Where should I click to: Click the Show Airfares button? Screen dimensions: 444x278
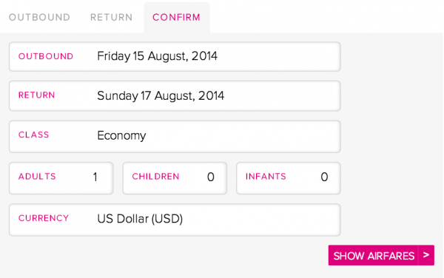pyautogui.click(x=381, y=255)
